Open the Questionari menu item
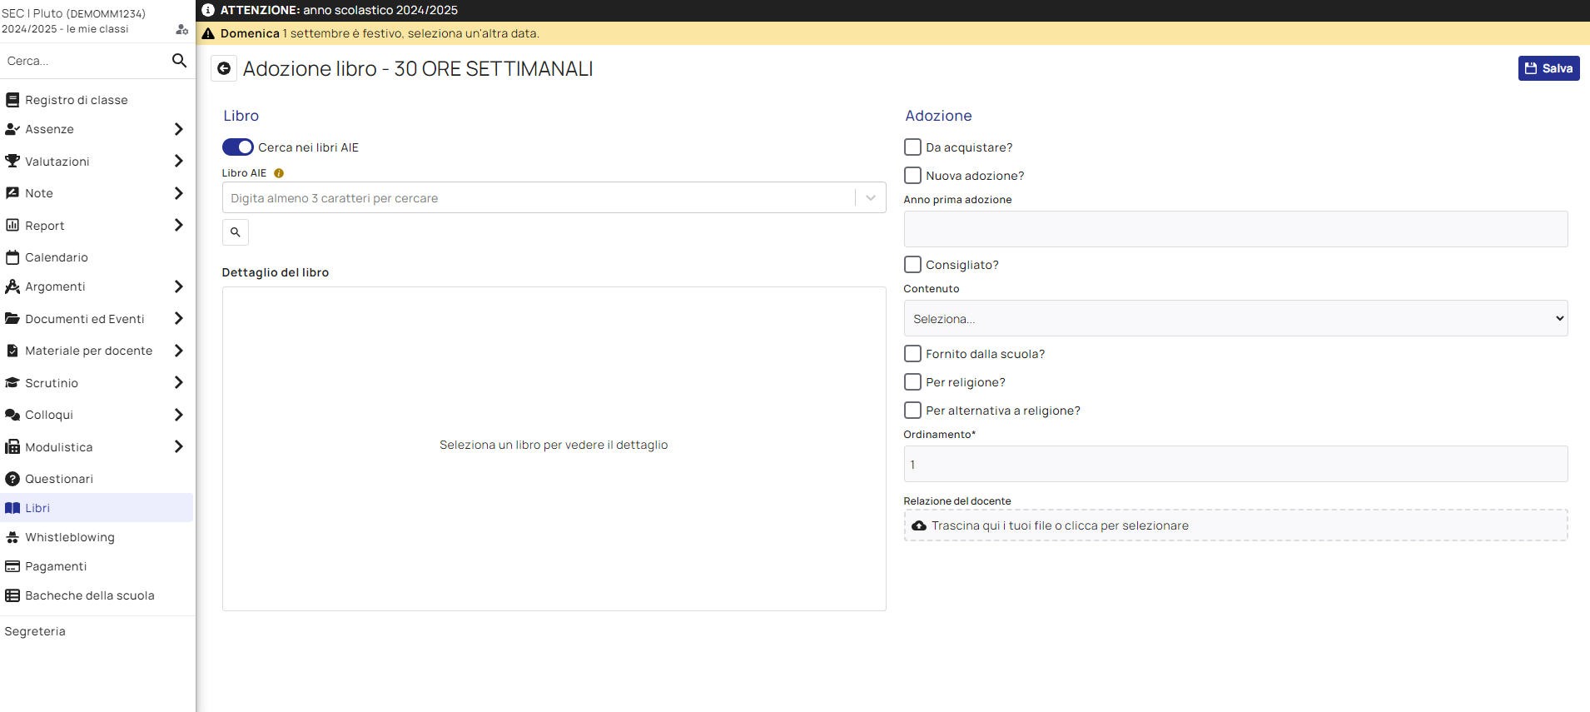Image resolution: width=1590 pixels, height=712 pixels. point(97,479)
